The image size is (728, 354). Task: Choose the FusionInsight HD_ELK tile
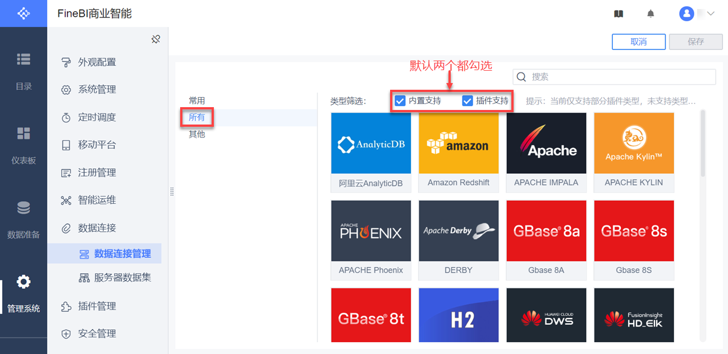click(634, 315)
